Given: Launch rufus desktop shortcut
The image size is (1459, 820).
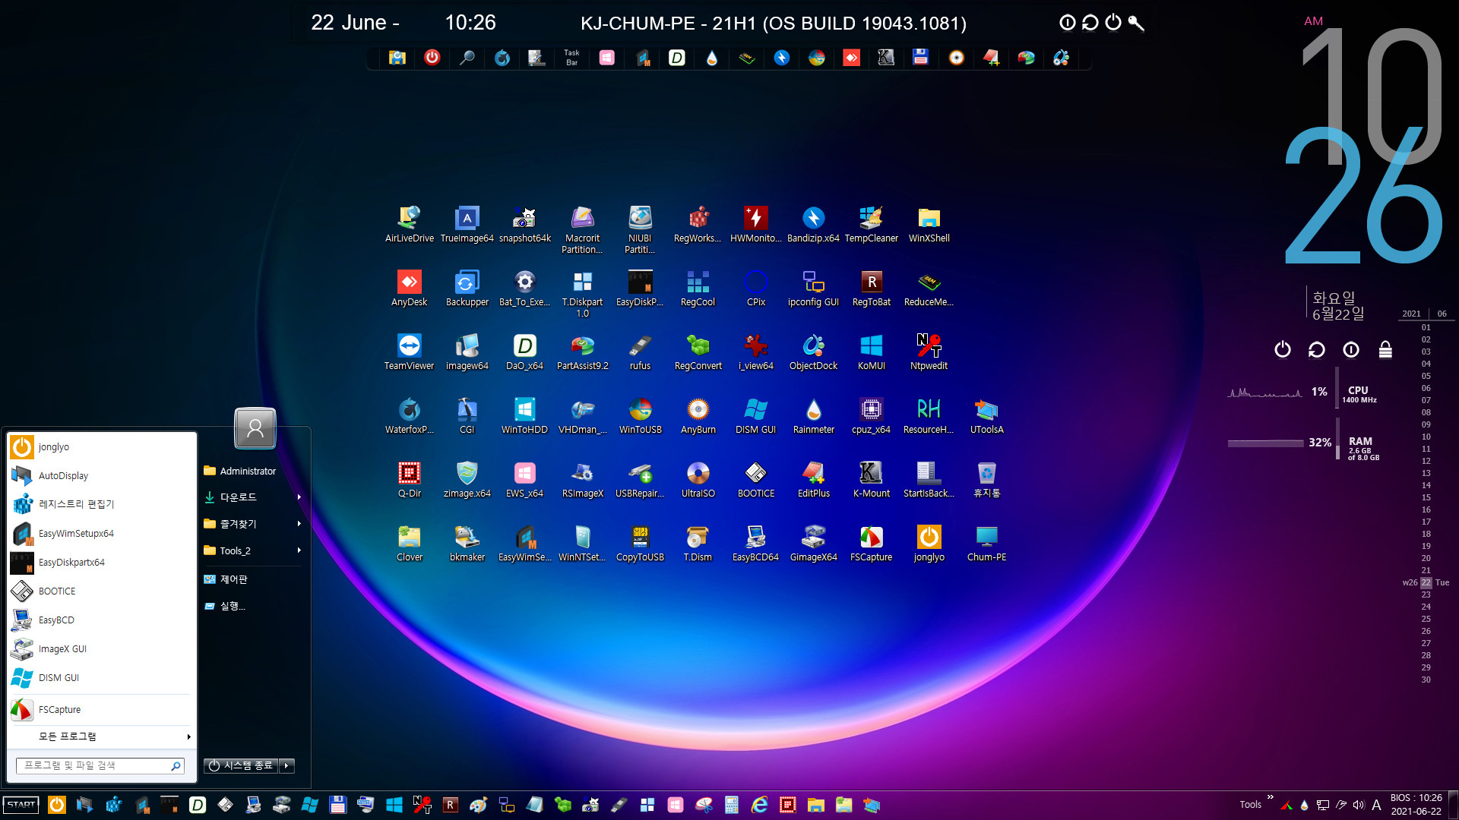Looking at the screenshot, I should (x=640, y=352).
